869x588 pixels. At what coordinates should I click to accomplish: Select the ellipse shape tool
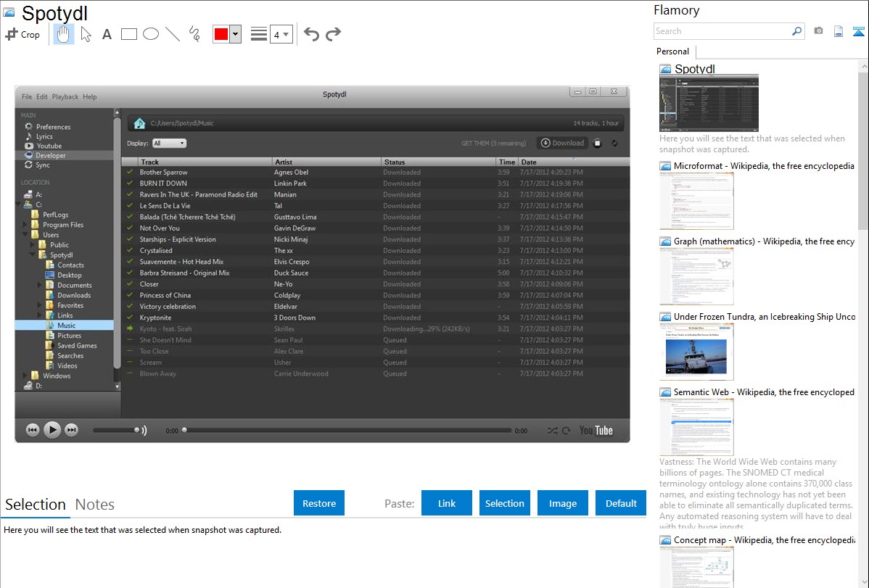pos(151,34)
